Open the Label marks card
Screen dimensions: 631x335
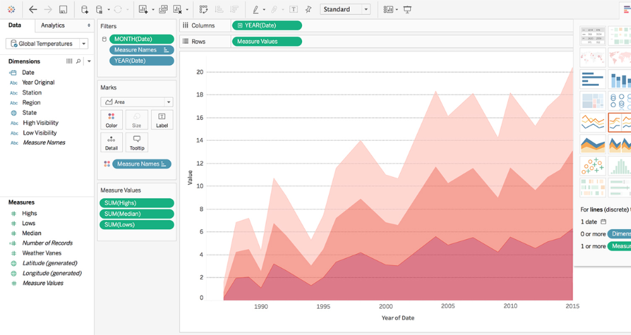(x=162, y=120)
